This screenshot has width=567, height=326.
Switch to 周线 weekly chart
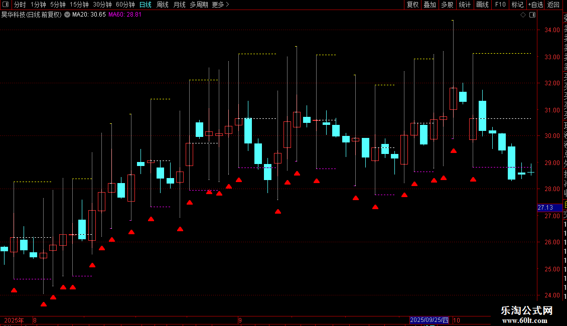(x=163, y=5)
